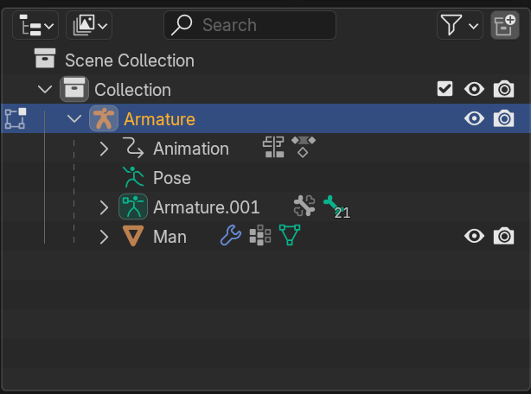Viewport: 531px width, 394px height.
Task: Select the Pose tree item
Action: coord(172,178)
